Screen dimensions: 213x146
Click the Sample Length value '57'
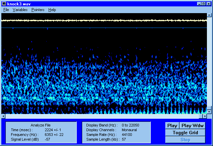[124, 139]
